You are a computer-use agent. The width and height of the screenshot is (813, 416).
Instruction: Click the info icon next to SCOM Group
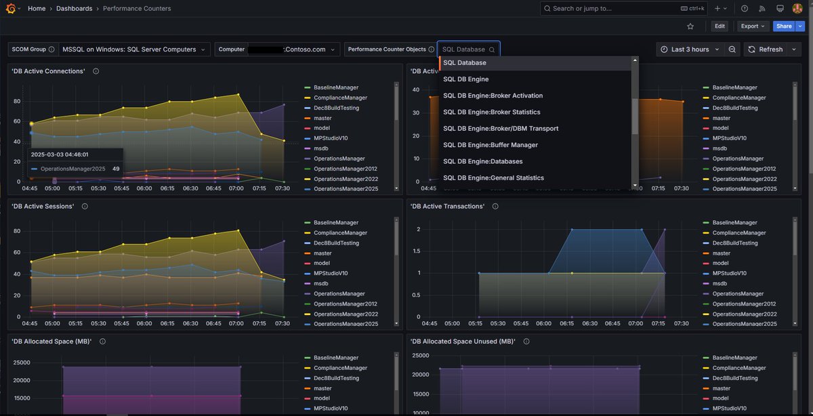[51, 49]
